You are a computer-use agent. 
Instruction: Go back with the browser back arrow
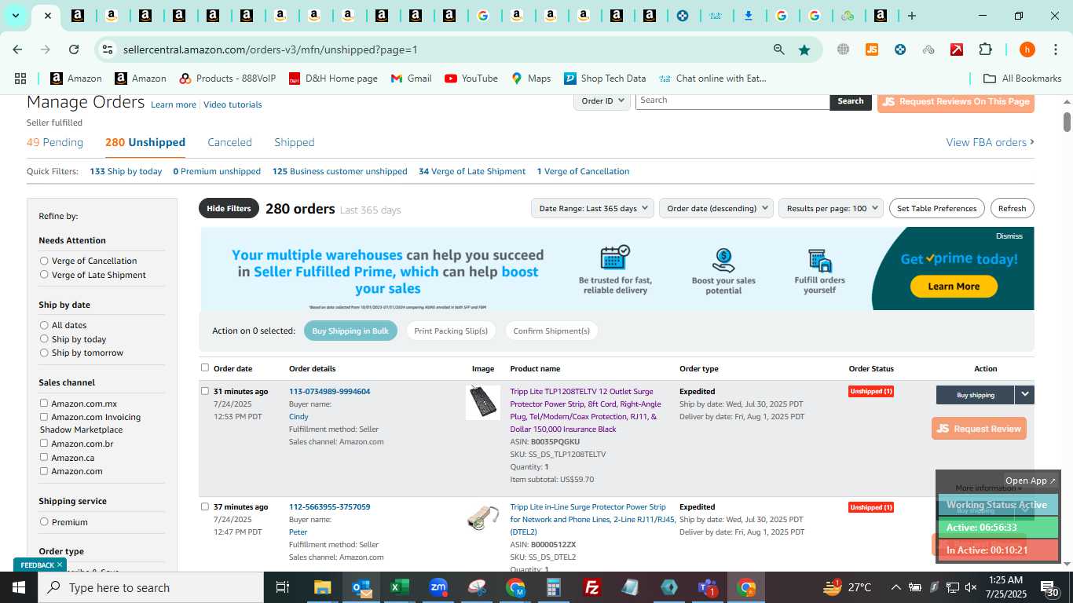pos(17,49)
